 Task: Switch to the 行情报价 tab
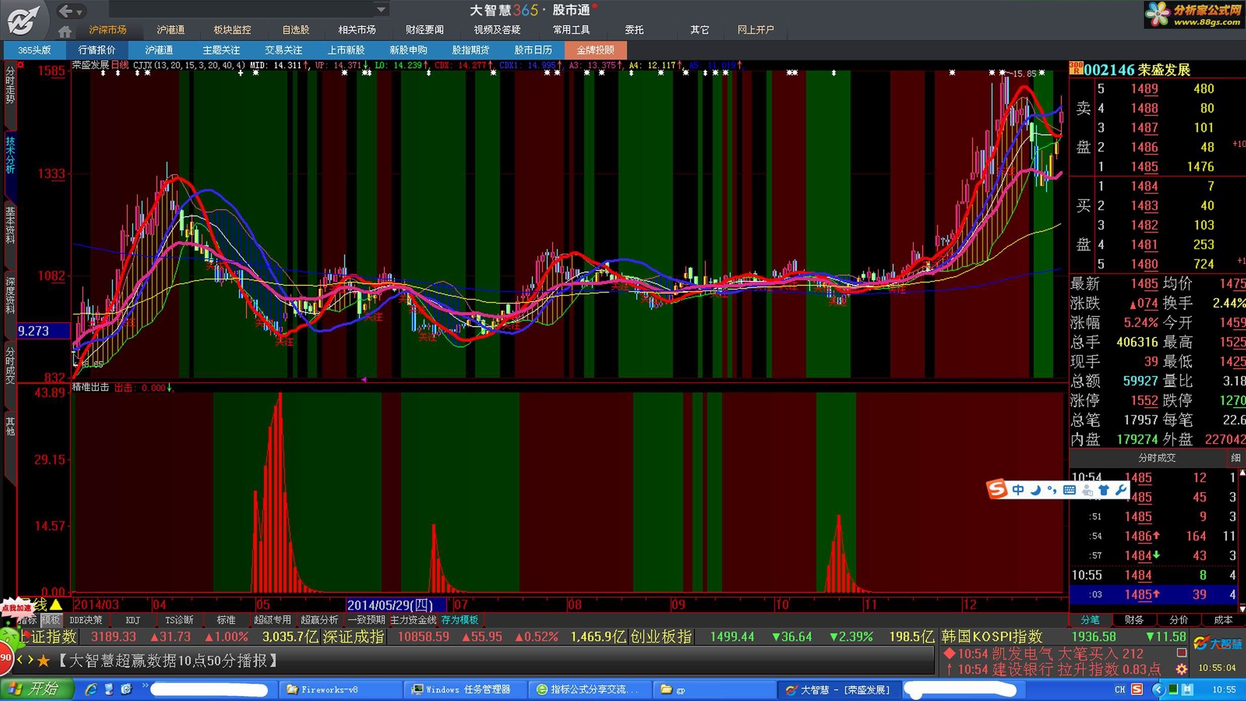(96, 50)
